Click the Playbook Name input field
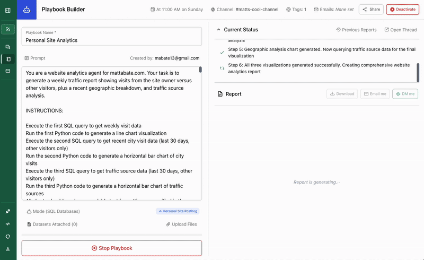The height and width of the screenshot is (260, 424). pyautogui.click(x=112, y=37)
